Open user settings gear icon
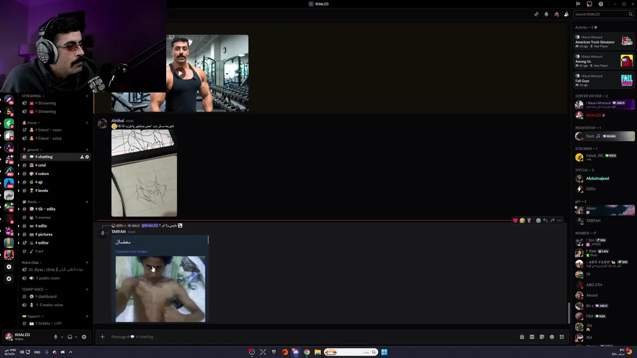 tap(84, 337)
